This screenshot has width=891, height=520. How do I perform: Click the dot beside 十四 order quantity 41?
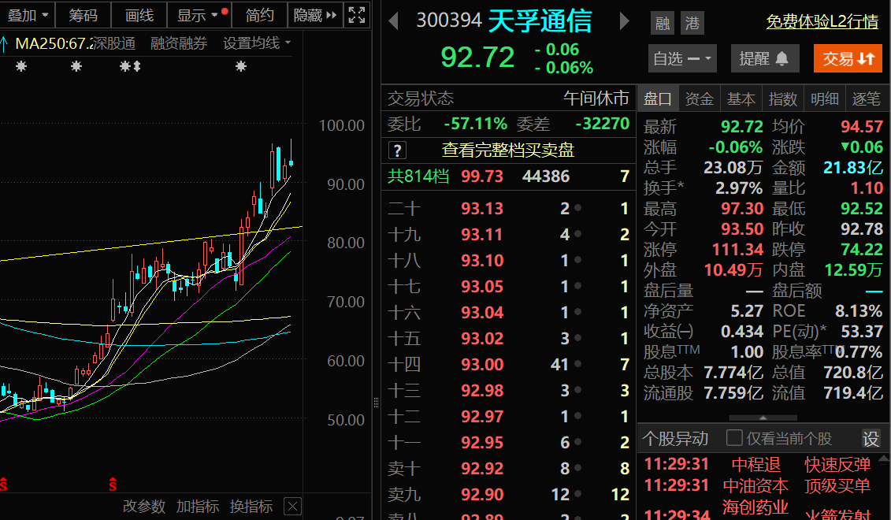(578, 364)
